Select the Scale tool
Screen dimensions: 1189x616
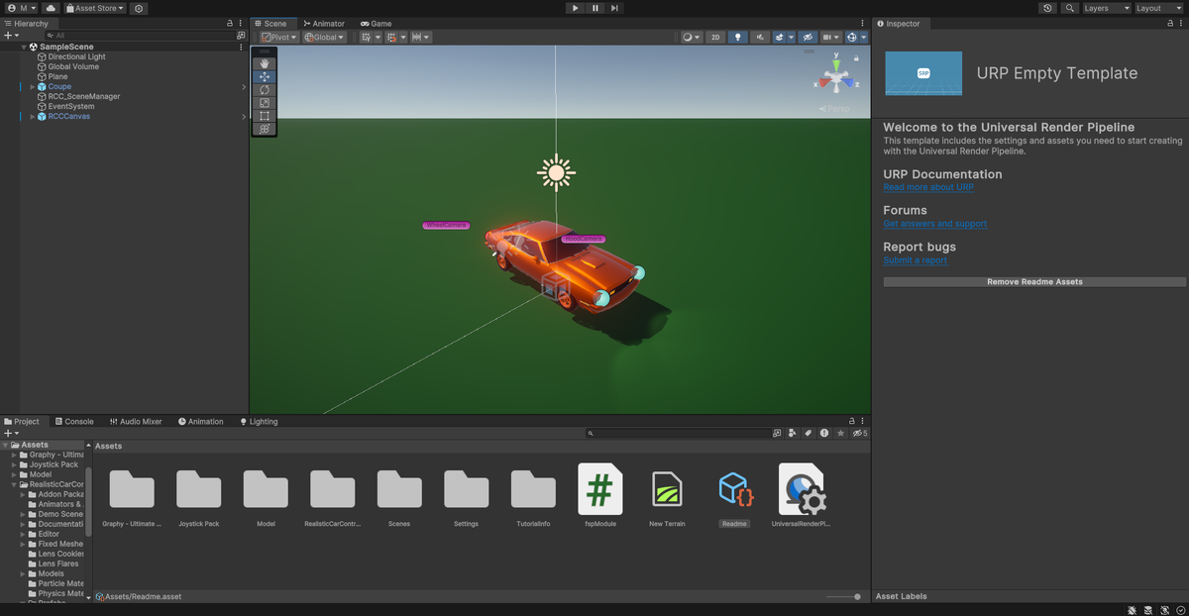[x=265, y=103]
